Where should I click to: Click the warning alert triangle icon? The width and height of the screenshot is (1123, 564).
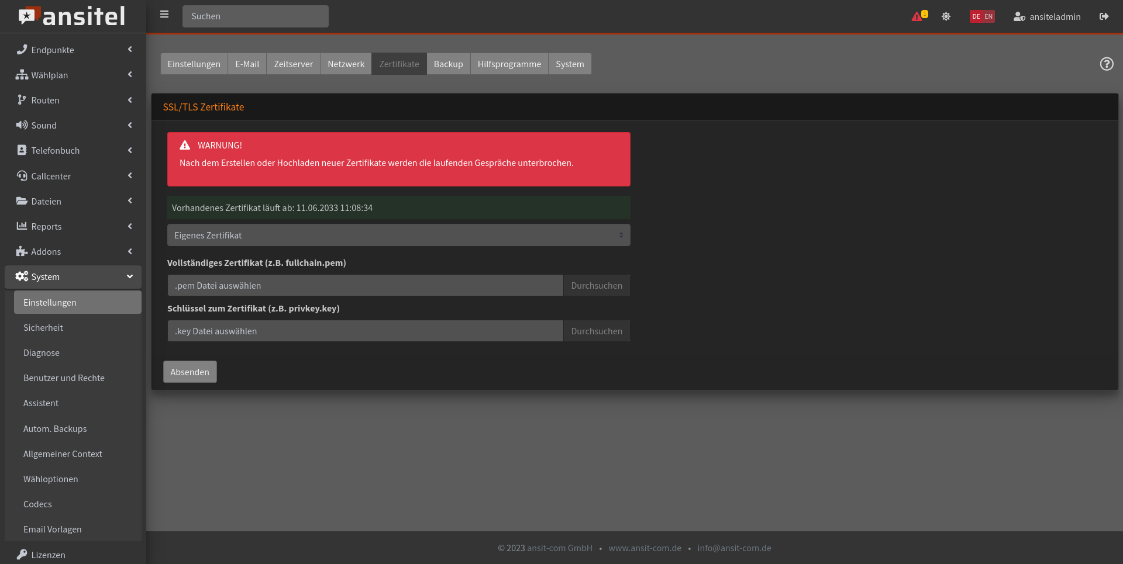(x=917, y=16)
